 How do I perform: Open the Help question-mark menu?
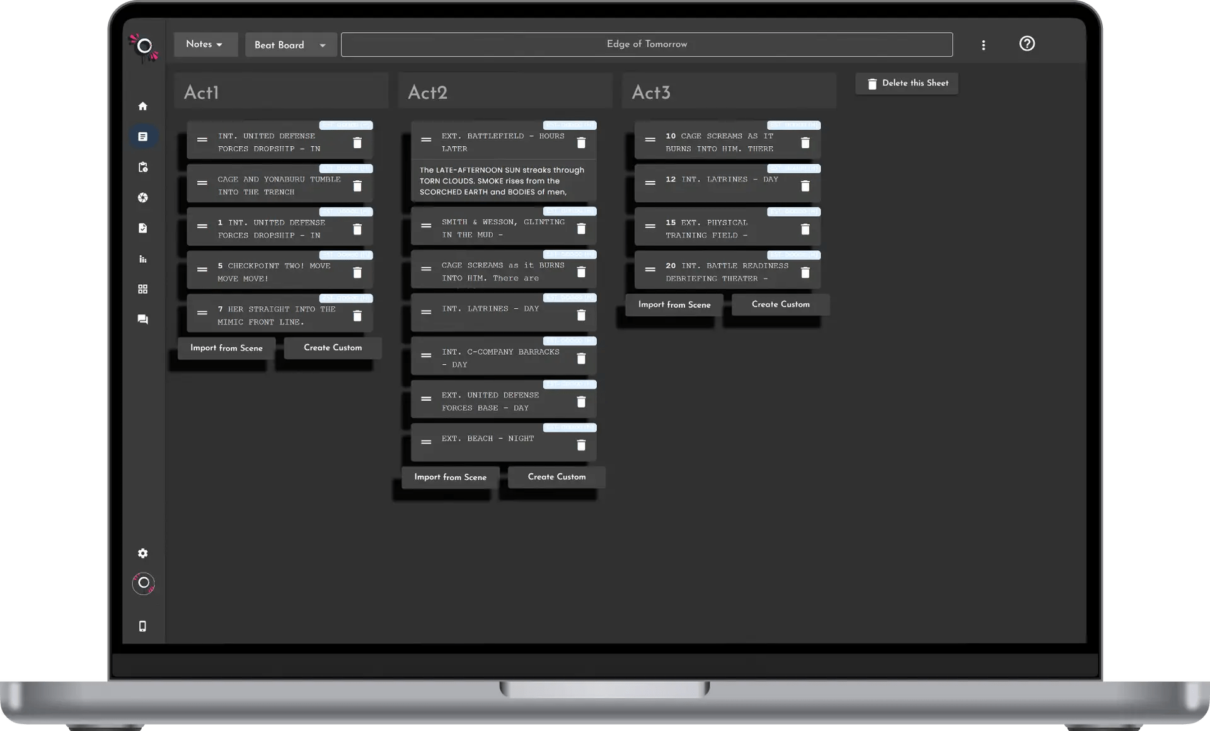1027,43
